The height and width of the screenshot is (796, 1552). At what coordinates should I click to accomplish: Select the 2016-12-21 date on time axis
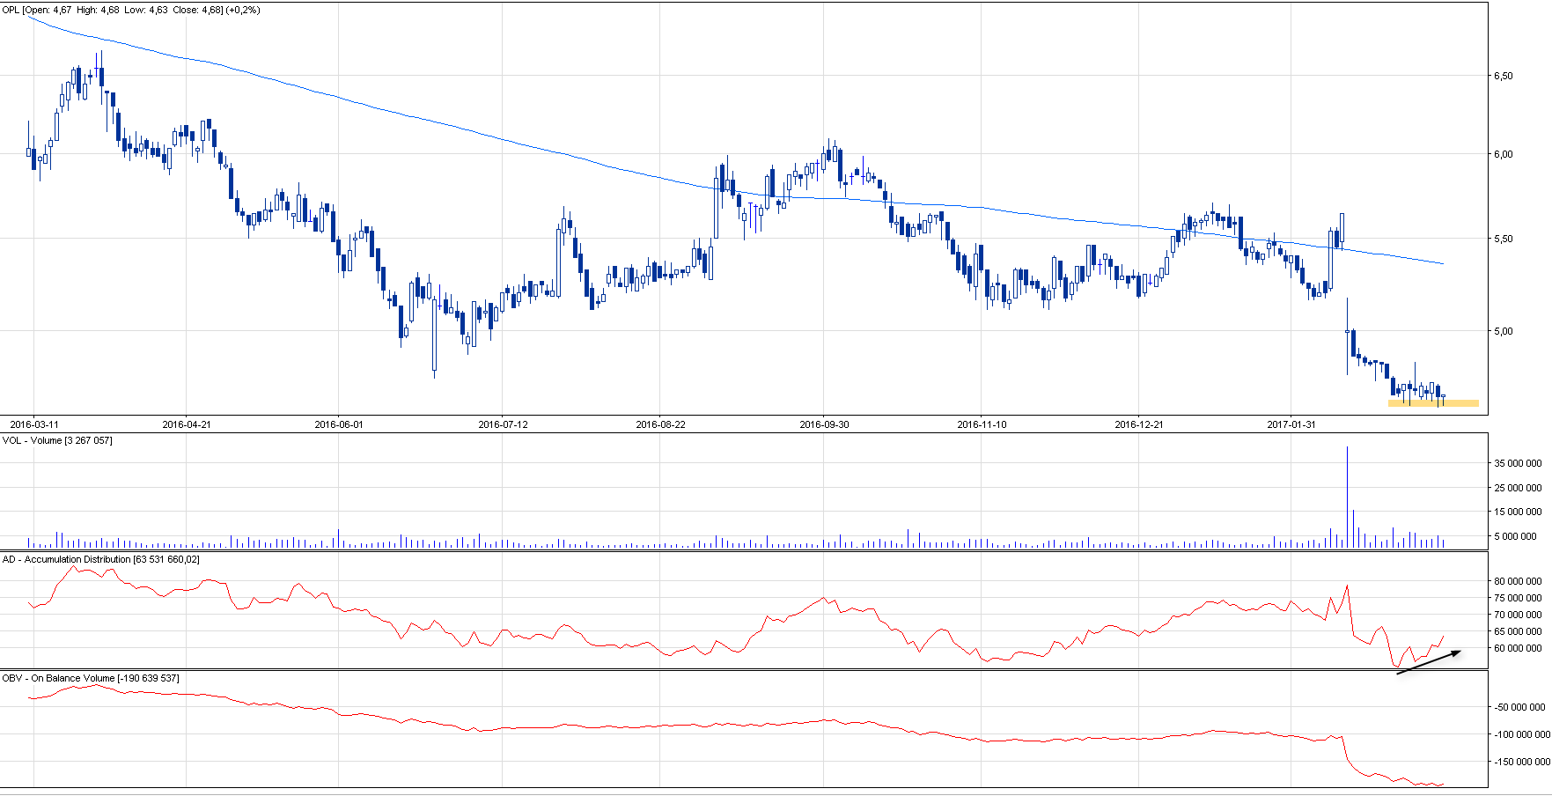(x=1138, y=424)
